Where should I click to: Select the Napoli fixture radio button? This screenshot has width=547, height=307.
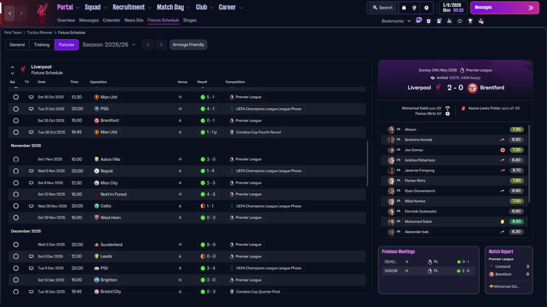[16, 171]
